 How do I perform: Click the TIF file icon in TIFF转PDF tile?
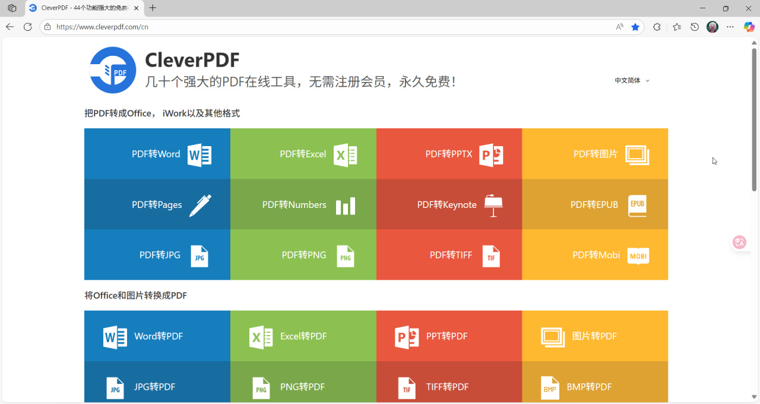[407, 388]
